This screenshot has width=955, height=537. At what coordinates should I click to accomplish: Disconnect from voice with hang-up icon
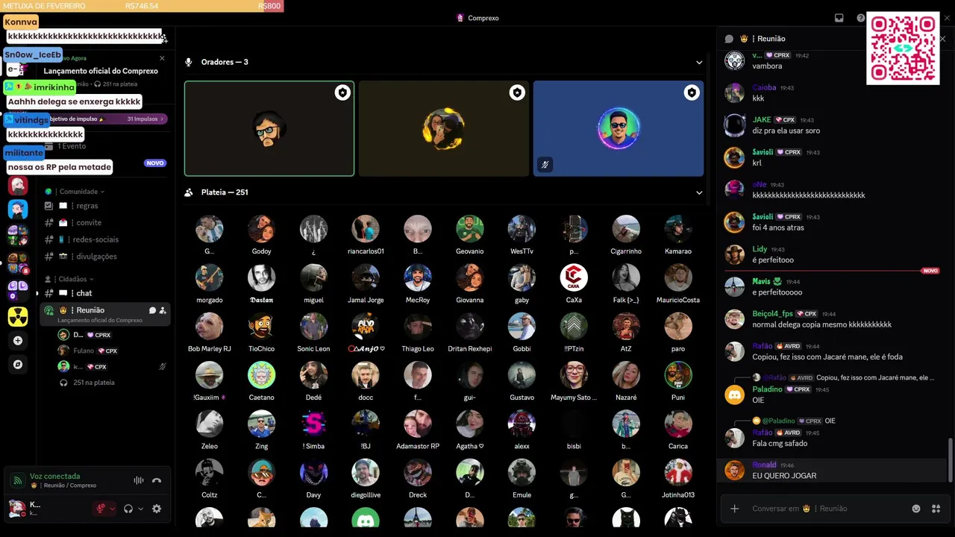(157, 481)
